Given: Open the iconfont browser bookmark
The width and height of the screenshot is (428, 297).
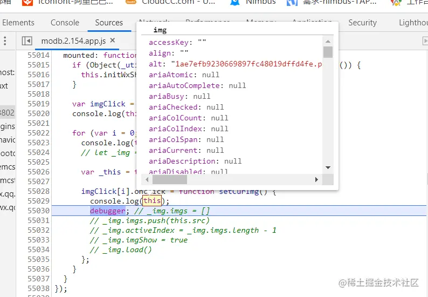Looking at the screenshot, I should pyautogui.click(x=67, y=3).
